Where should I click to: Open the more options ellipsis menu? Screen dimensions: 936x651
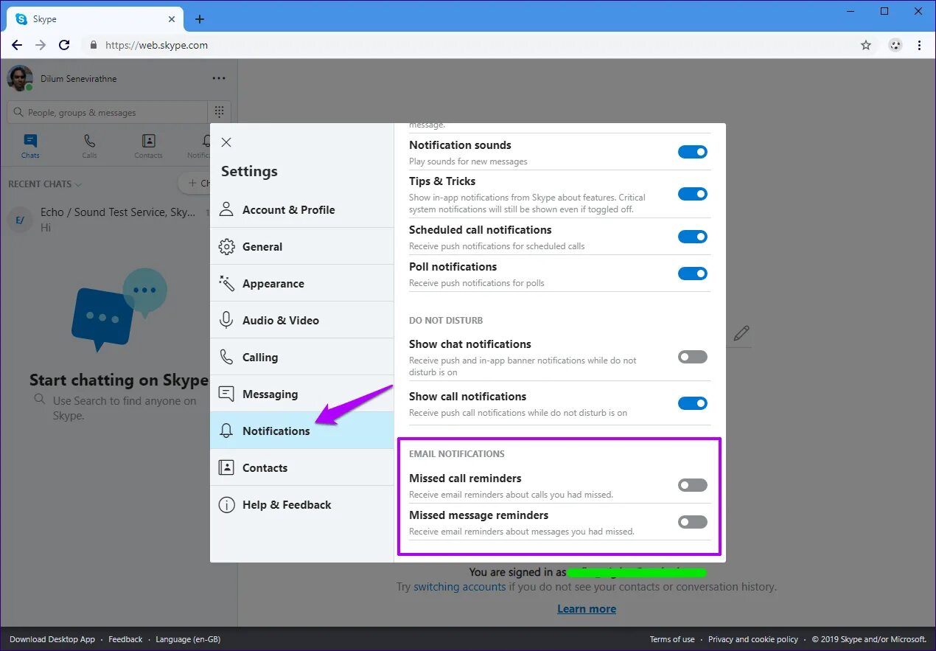[219, 78]
